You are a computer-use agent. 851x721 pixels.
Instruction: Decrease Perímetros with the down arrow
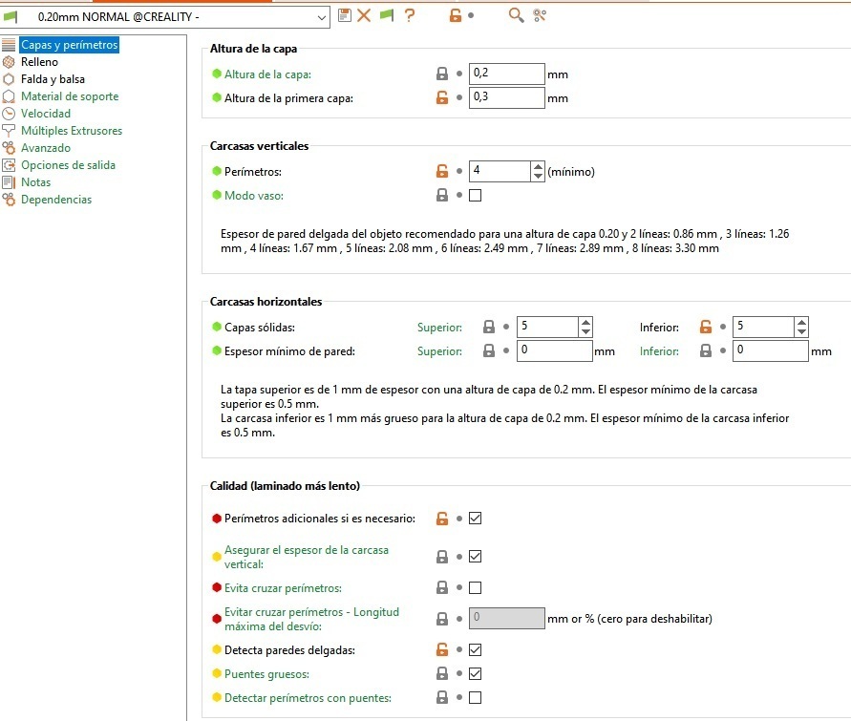[x=538, y=177]
